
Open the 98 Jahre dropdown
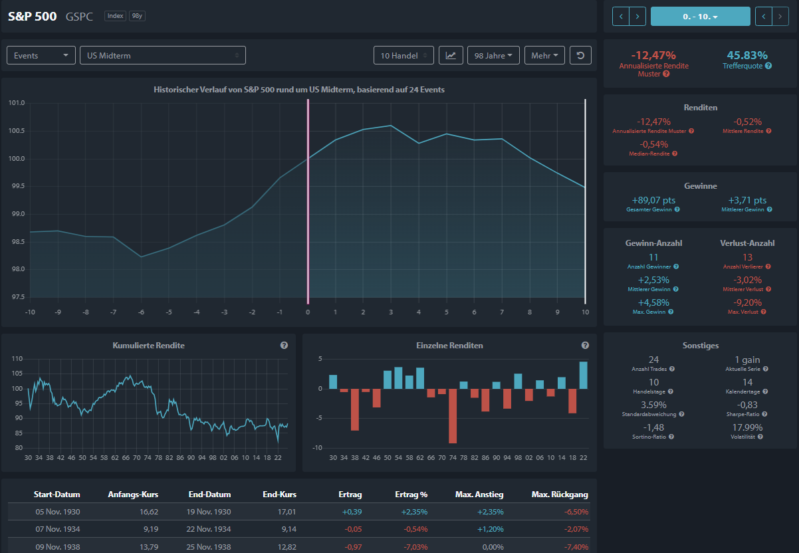[494, 55]
